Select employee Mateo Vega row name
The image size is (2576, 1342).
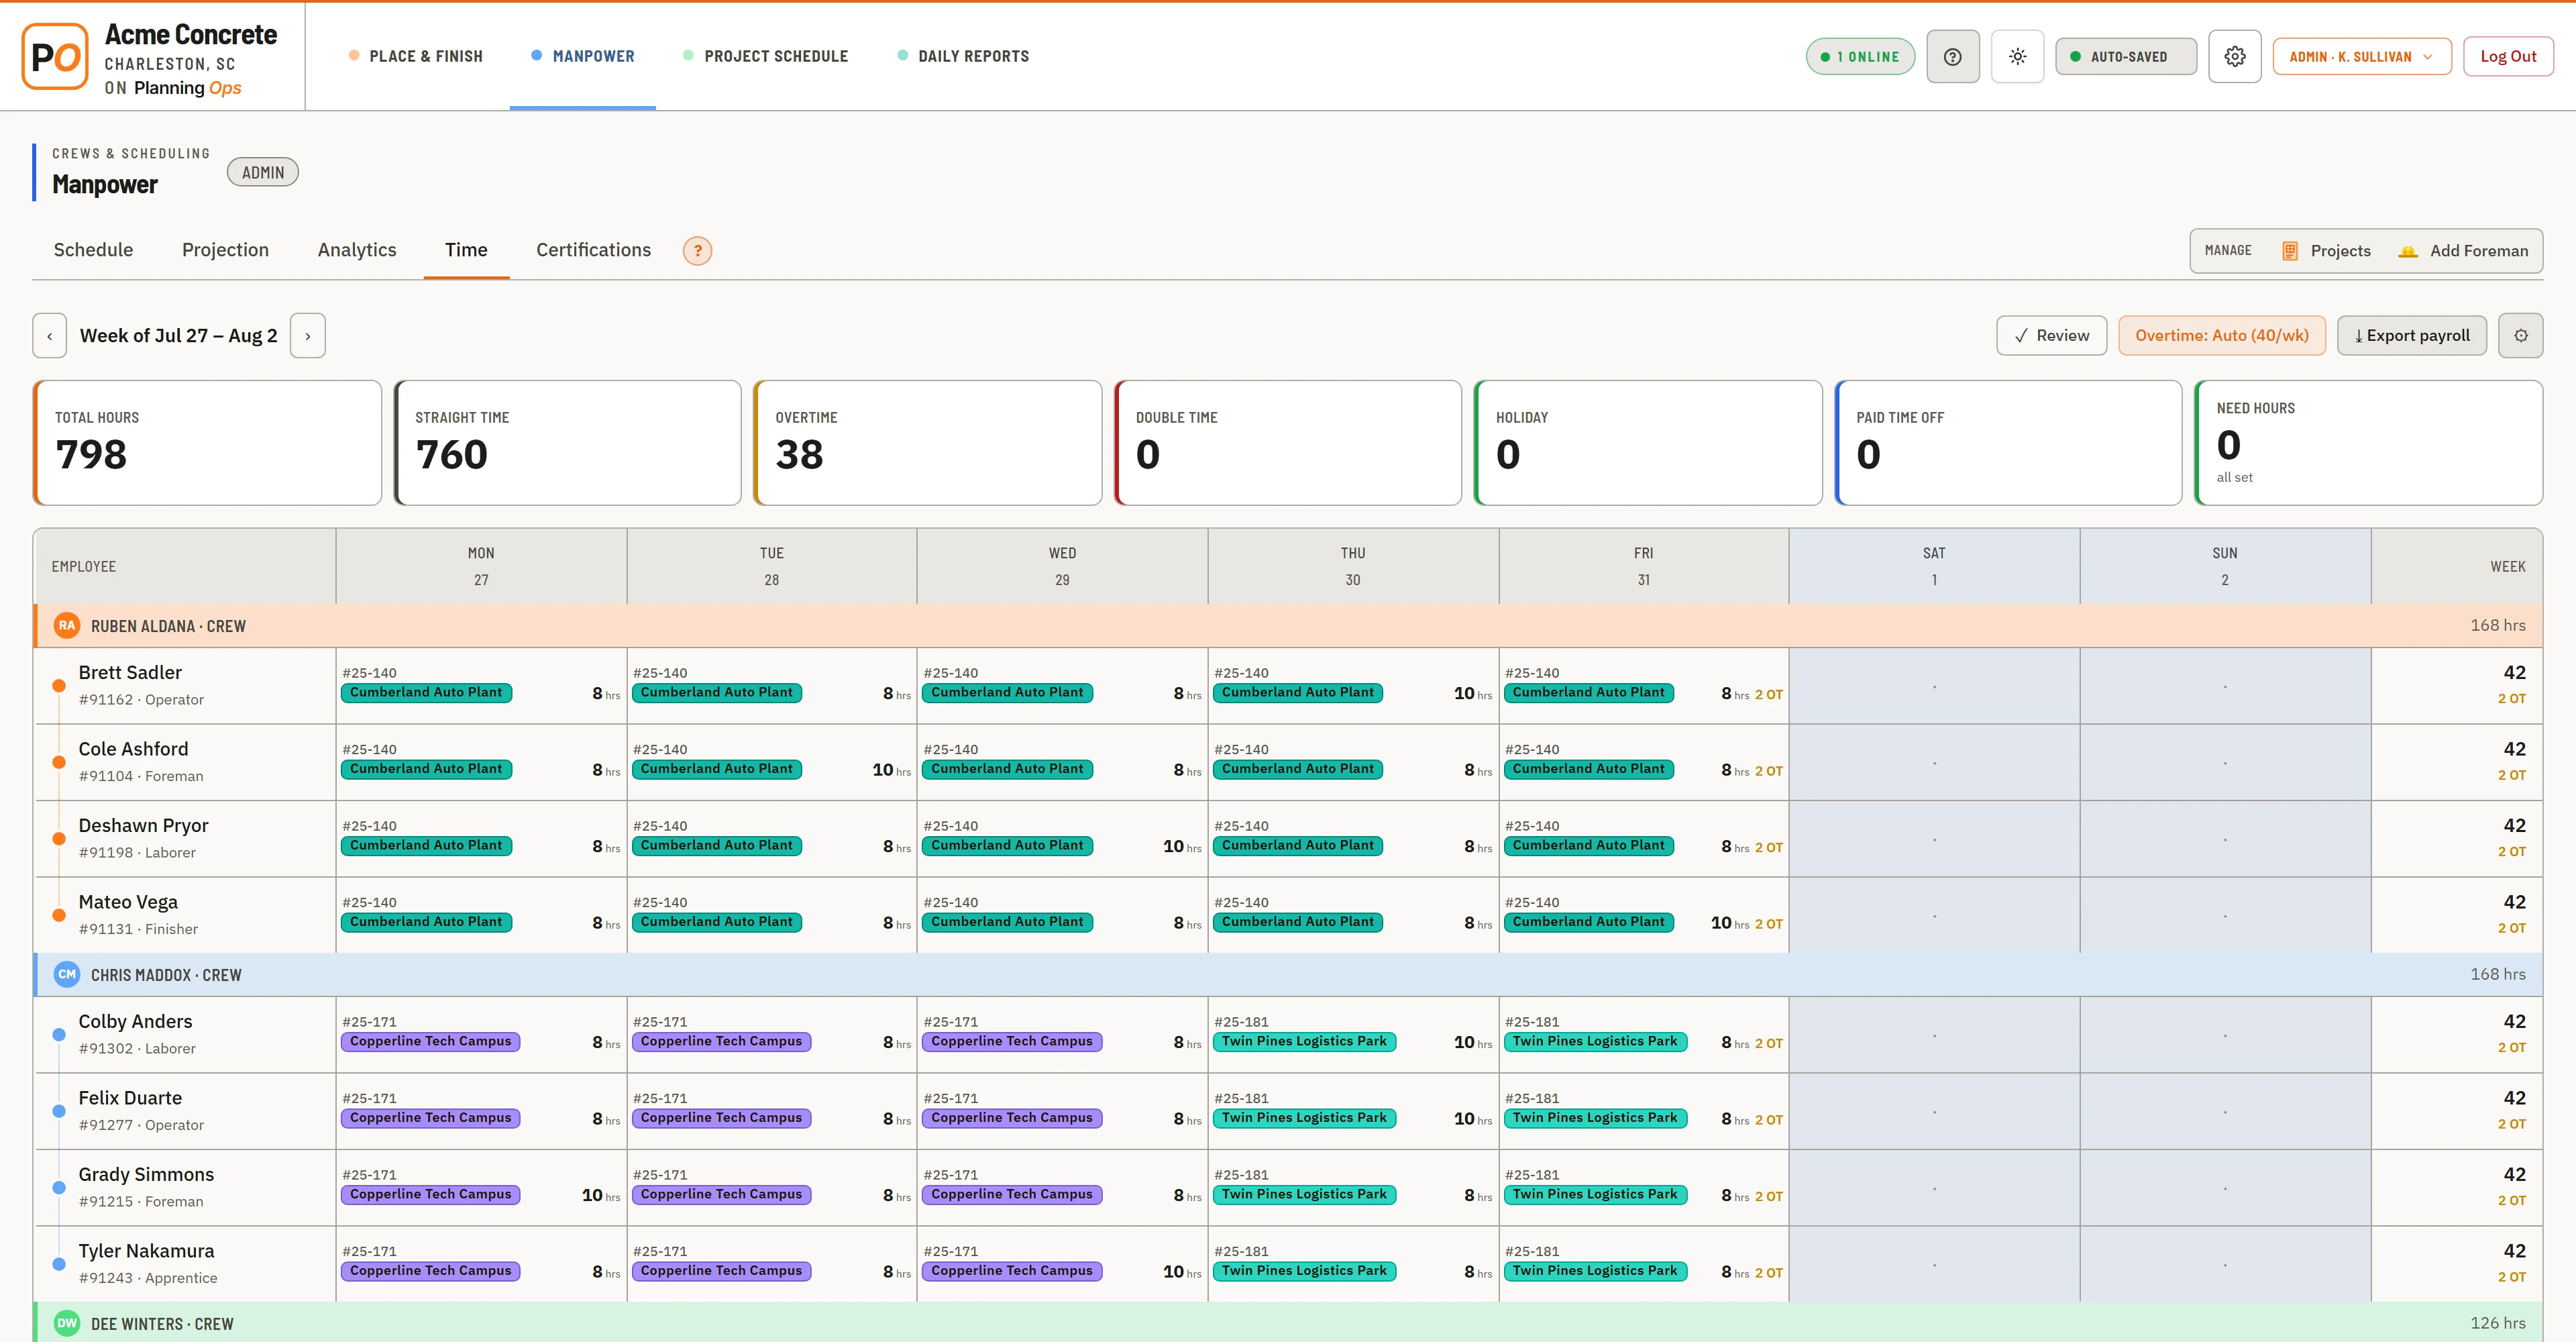(128, 902)
